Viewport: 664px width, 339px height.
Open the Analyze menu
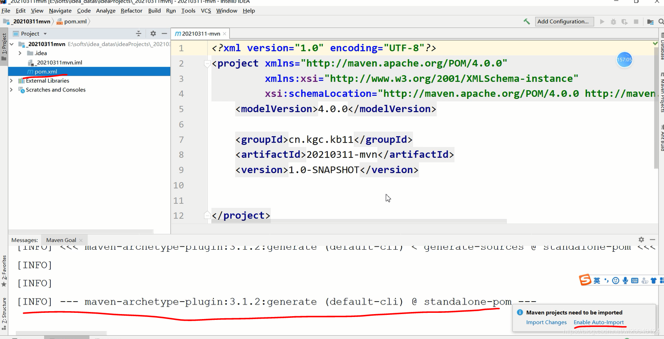click(x=106, y=11)
